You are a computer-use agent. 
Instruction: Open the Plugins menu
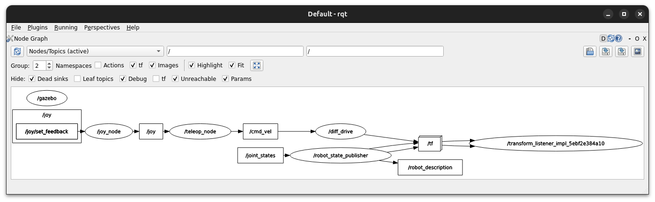37,28
